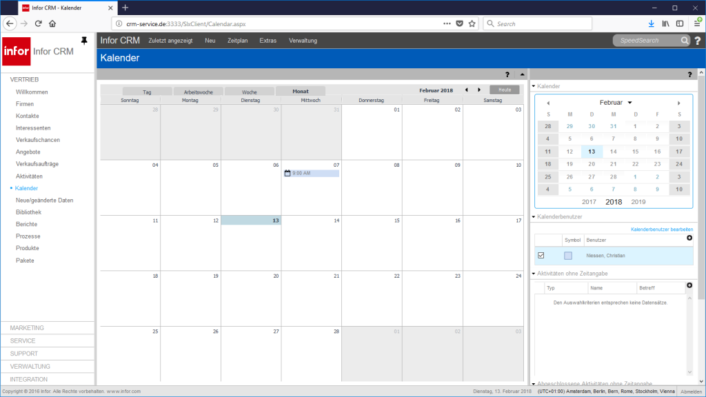Open the browser home page icon
This screenshot has width=706, height=397.
(x=52, y=23)
